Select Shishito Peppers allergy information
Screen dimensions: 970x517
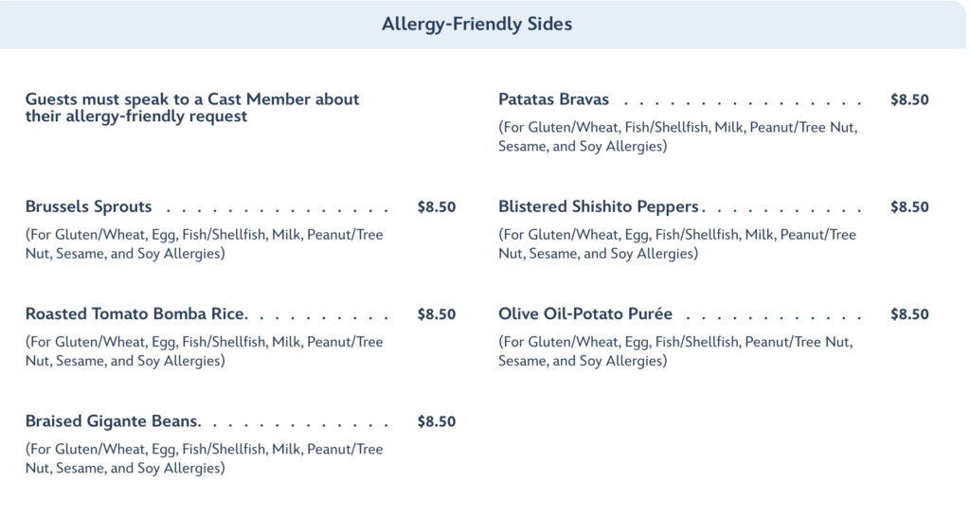677,244
